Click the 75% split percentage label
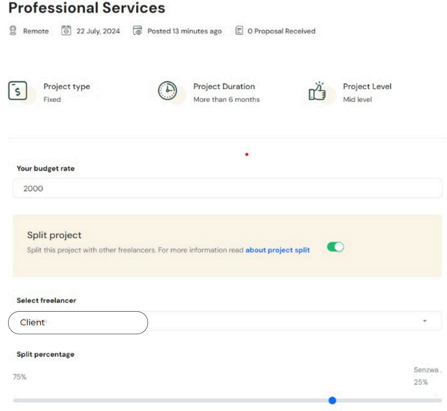The width and height of the screenshot is (447, 411). click(x=20, y=377)
